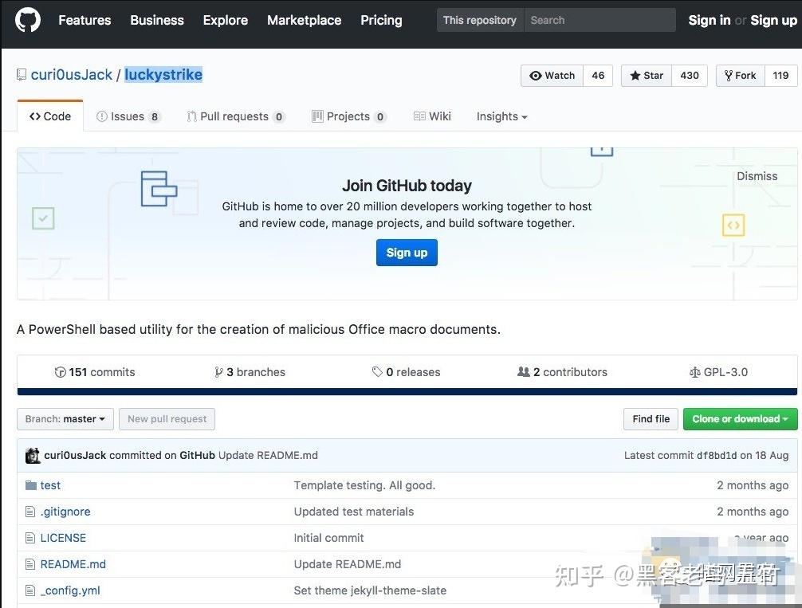
Task: Switch to the Code tab
Action: (50, 116)
